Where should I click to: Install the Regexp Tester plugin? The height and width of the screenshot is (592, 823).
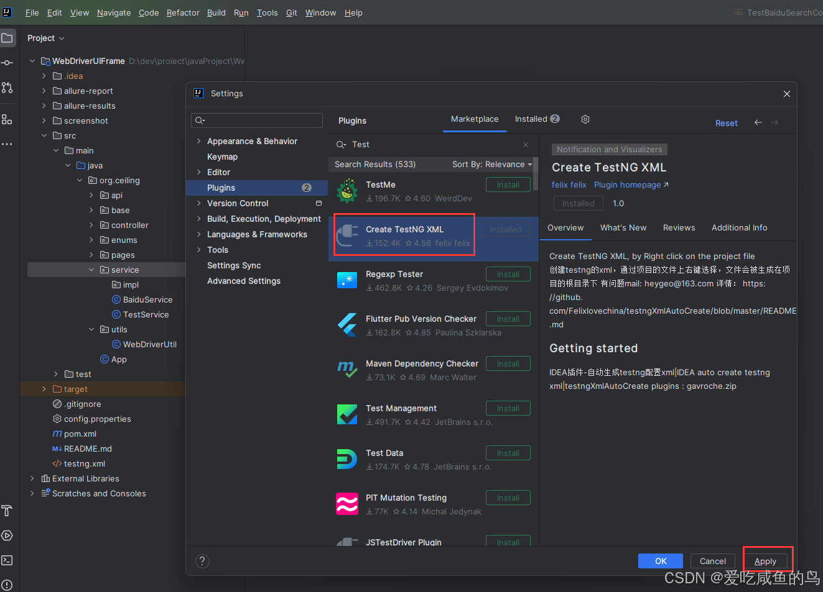point(508,274)
